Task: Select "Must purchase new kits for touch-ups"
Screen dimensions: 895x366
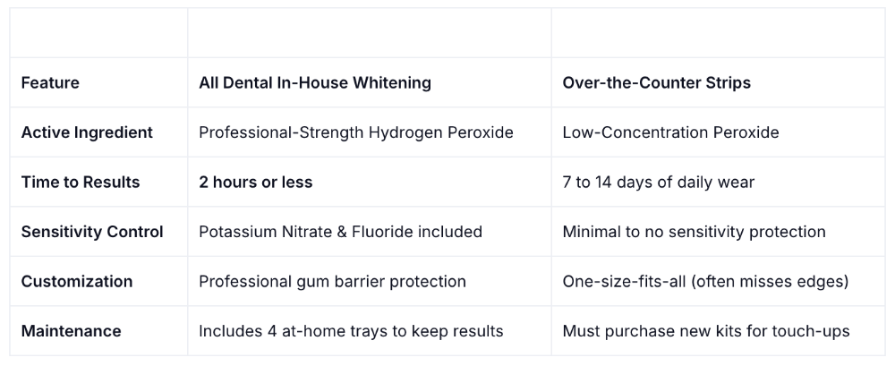Action: 706,331
